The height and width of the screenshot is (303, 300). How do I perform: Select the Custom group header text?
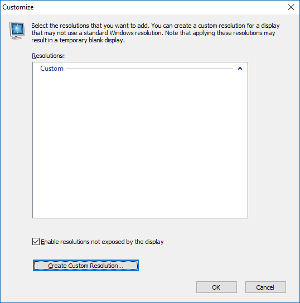(52, 69)
